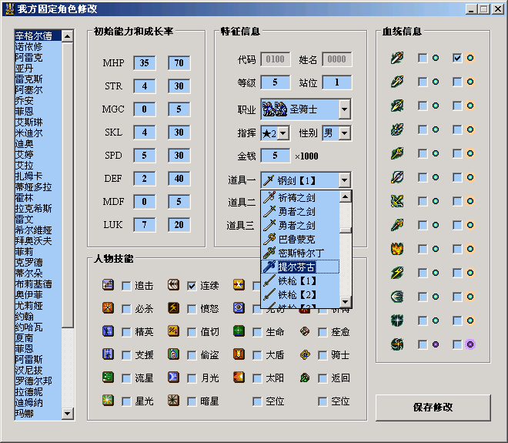Click item dropdown list scroll-down arrow
This screenshot has height=443, width=508.
click(x=346, y=301)
